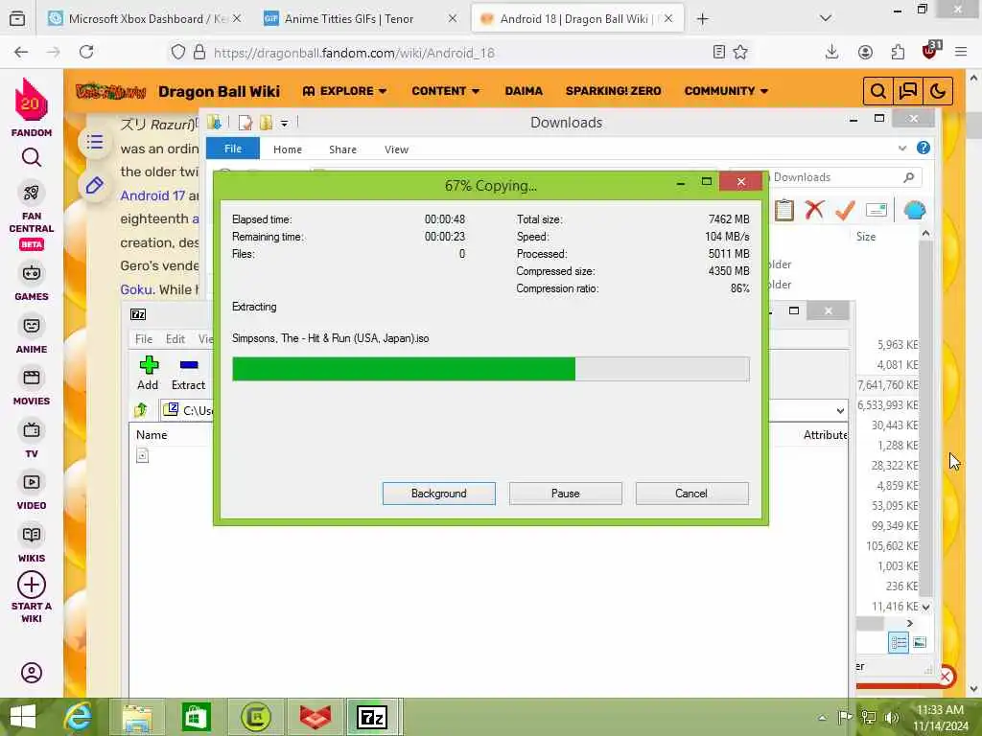Click the edit pencil icon on wiki page
Screen dimensions: 982x736
click(x=95, y=185)
